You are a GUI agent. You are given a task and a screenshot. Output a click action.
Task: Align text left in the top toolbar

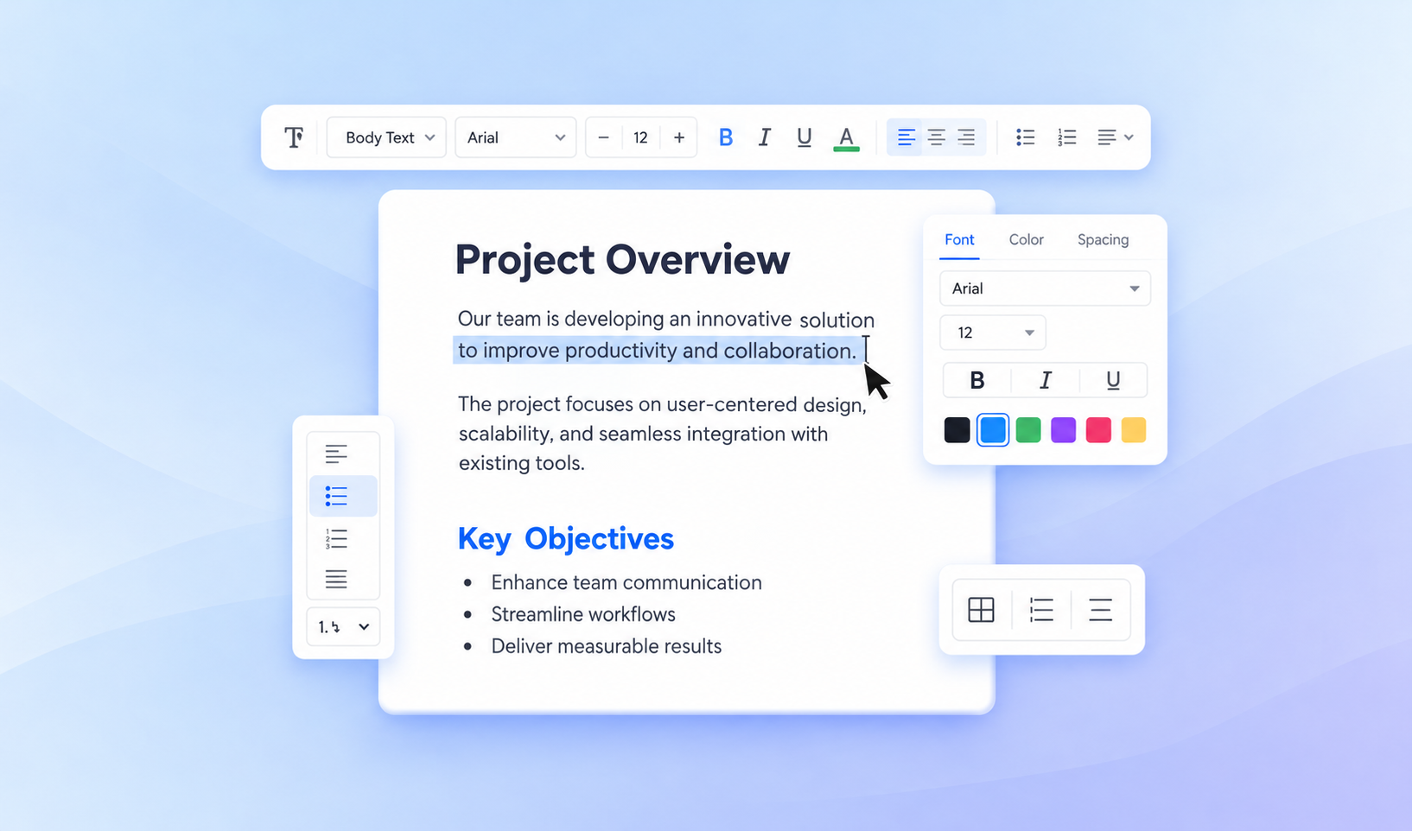click(x=906, y=137)
